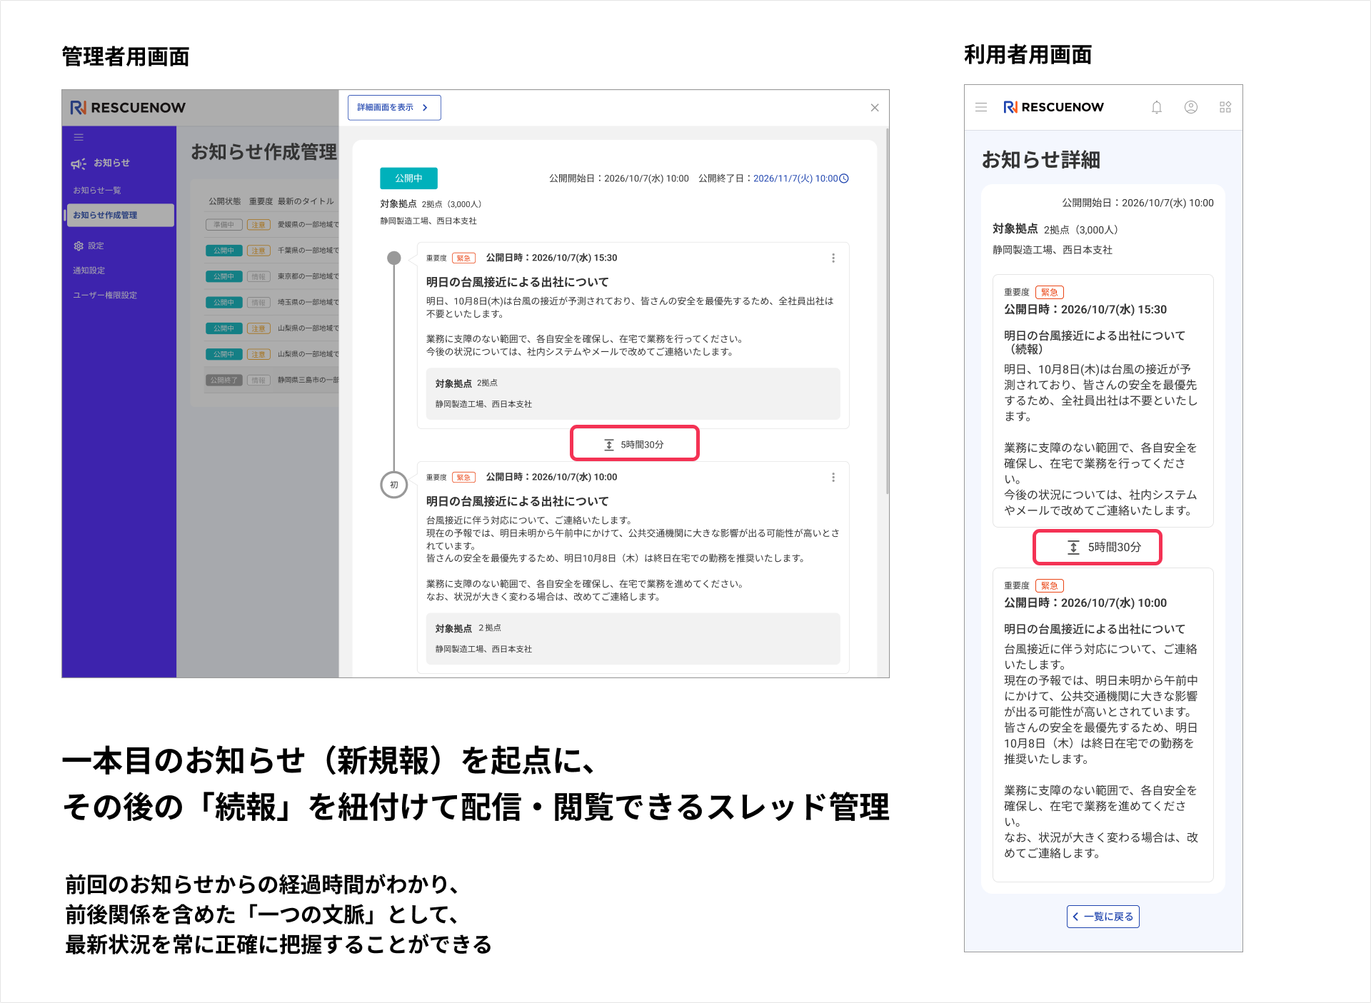Click the 一覧に戻る button
Image resolution: width=1371 pixels, height=1003 pixels.
[1103, 916]
